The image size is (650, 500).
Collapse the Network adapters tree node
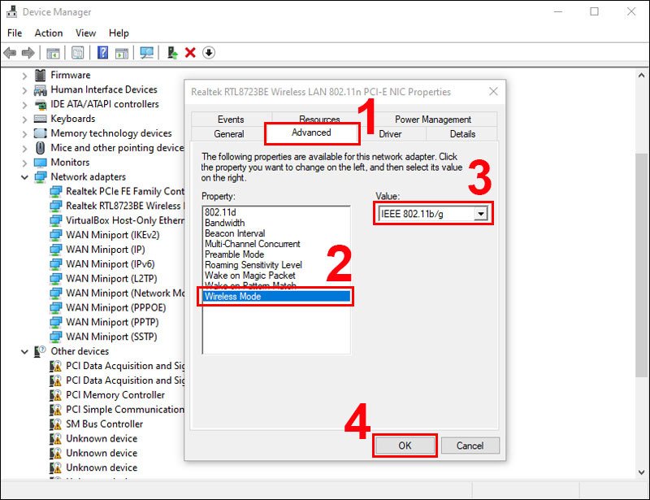pyautogui.click(x=24, y=176)
